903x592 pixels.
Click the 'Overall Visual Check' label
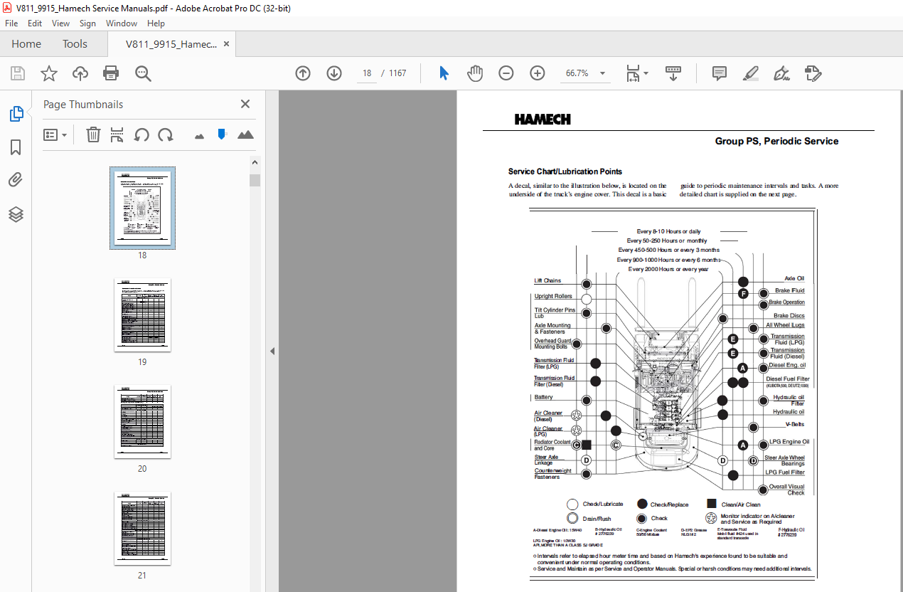786,490
